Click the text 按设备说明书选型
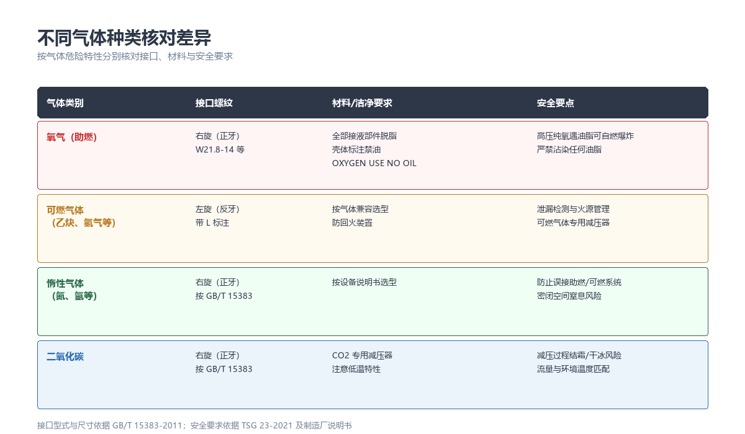Viewport: 745px width, 434px height. pyautogui.click(x=364, y=282)
